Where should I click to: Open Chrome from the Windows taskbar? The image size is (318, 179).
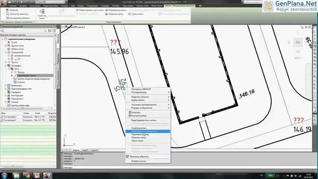coord(27,176)
